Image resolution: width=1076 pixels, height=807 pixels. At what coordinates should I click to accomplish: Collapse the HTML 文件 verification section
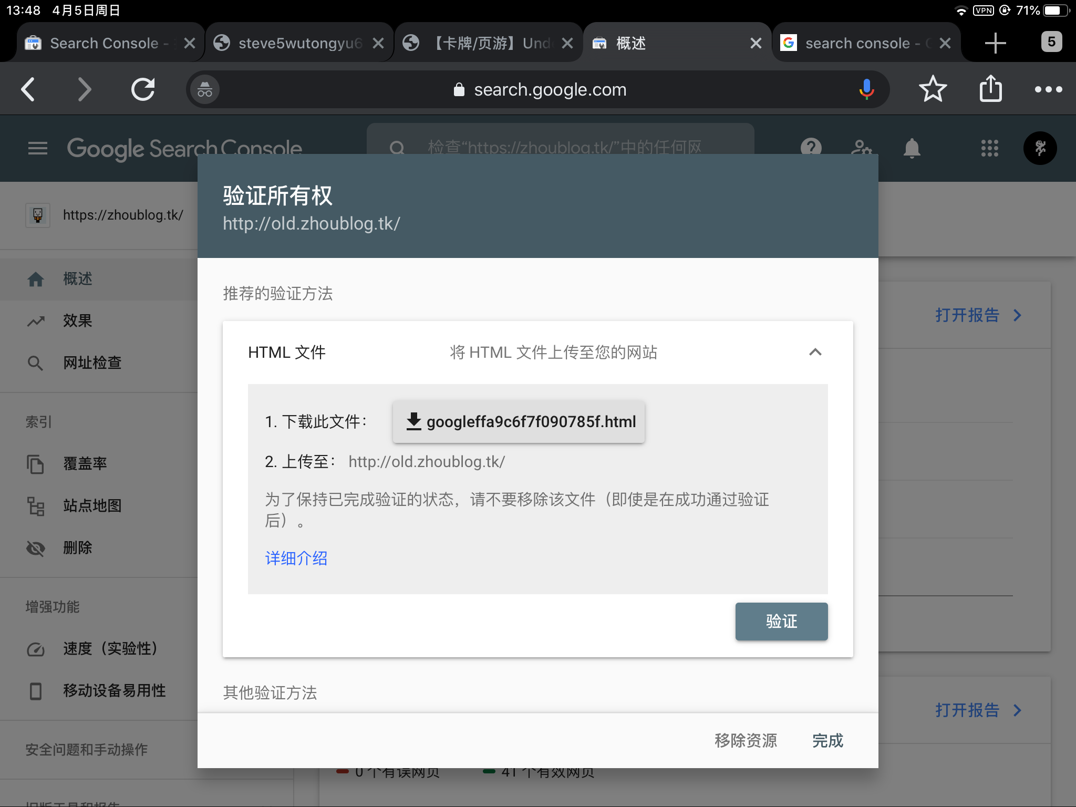[815, 352]
